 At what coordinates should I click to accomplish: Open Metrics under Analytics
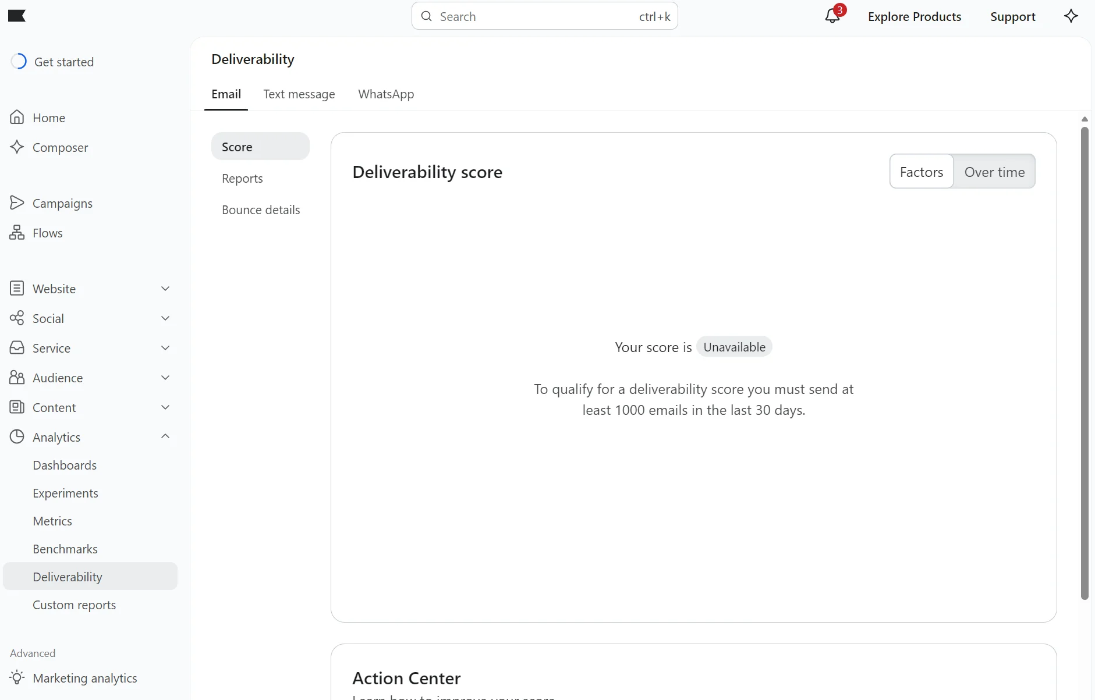coord(52,521)
